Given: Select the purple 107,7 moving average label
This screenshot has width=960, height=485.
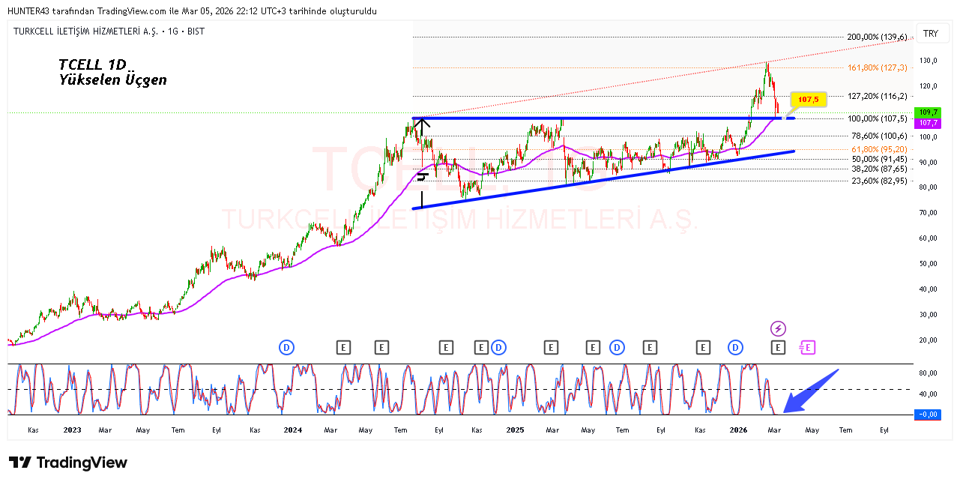Looking at the screenshot, I should [929, 123].
